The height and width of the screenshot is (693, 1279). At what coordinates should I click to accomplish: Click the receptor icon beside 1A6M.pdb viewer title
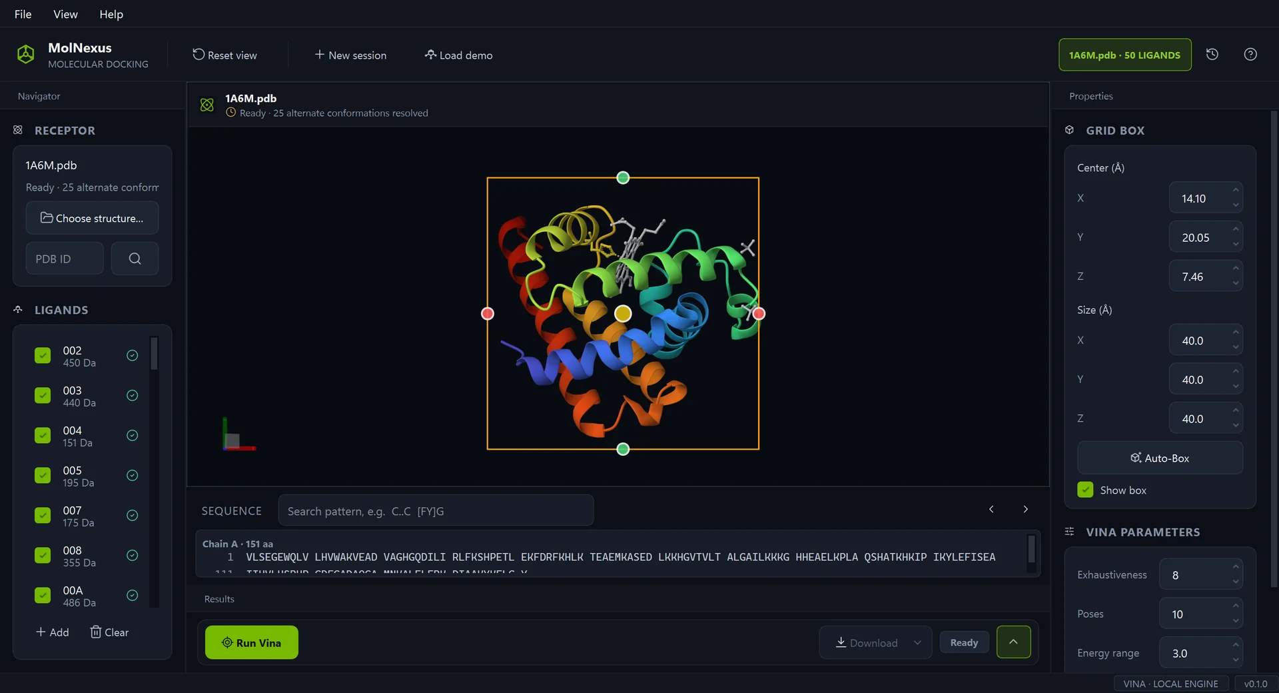tap(207, 105)
